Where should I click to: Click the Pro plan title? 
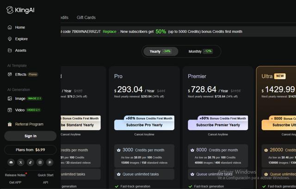[x=118, y=76]
